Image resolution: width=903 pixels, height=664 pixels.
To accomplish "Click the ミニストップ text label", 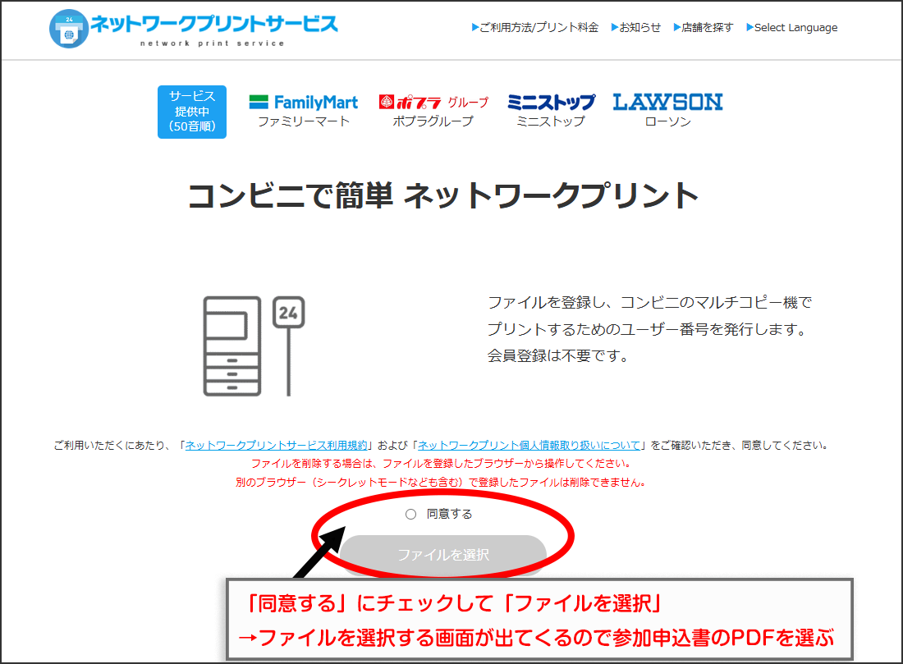I will (551, 121).
